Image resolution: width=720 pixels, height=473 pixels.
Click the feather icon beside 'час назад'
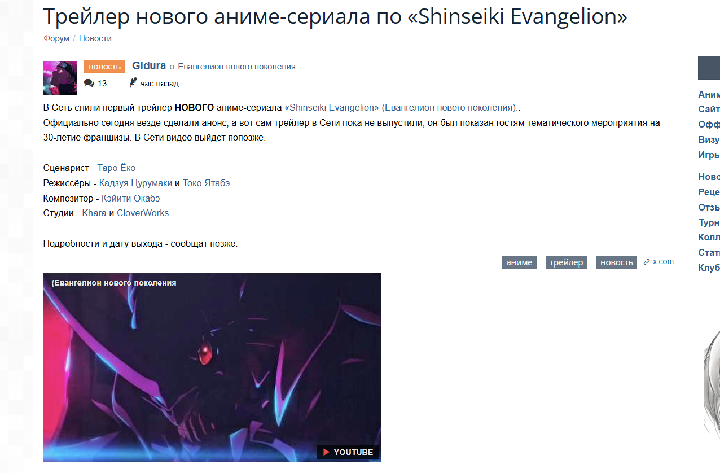click(133, 83)
